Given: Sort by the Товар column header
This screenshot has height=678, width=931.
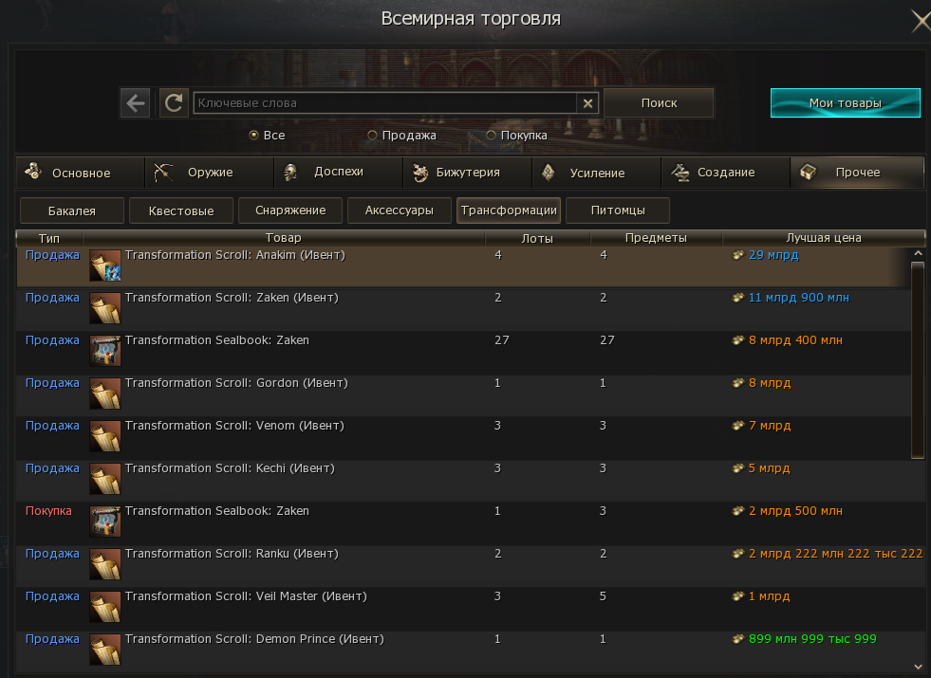Looking at the screenshot, I should pos(284,238).
